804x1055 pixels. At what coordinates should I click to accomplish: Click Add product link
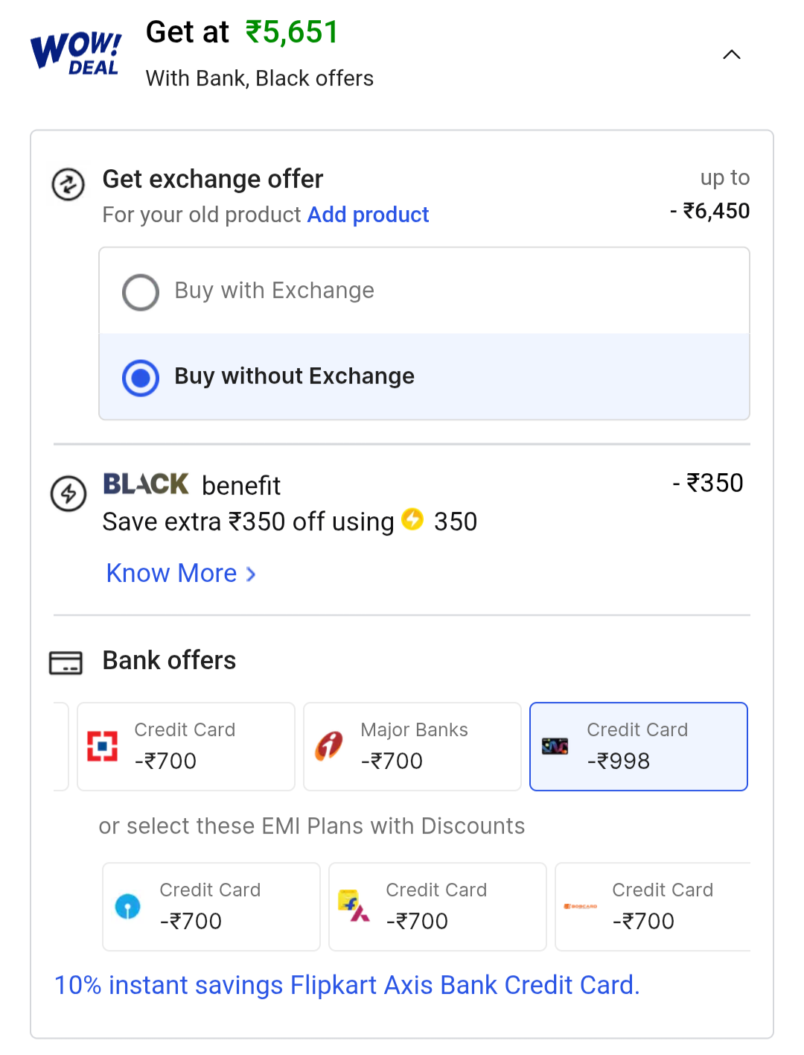[x=368, y=215]
